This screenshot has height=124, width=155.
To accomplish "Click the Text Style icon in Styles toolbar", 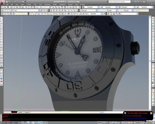I will 83,7.
